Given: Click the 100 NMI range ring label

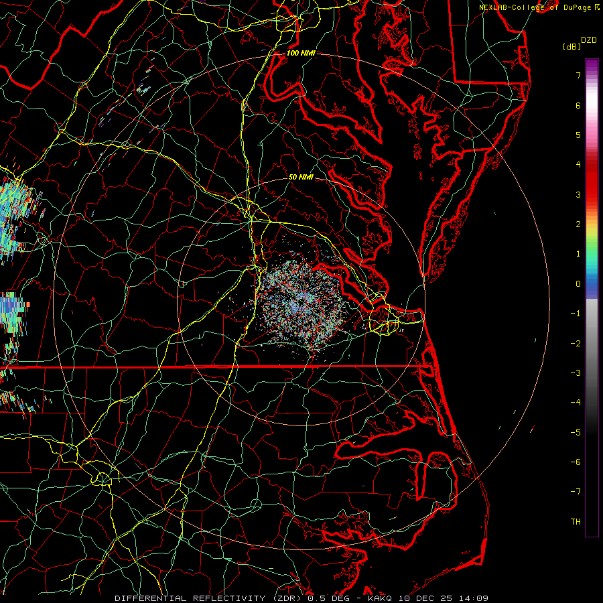Looking at the screenshot, I should pos(301,53).
